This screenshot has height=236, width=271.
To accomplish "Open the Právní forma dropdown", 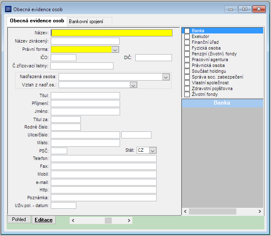I will pos(115,50).
